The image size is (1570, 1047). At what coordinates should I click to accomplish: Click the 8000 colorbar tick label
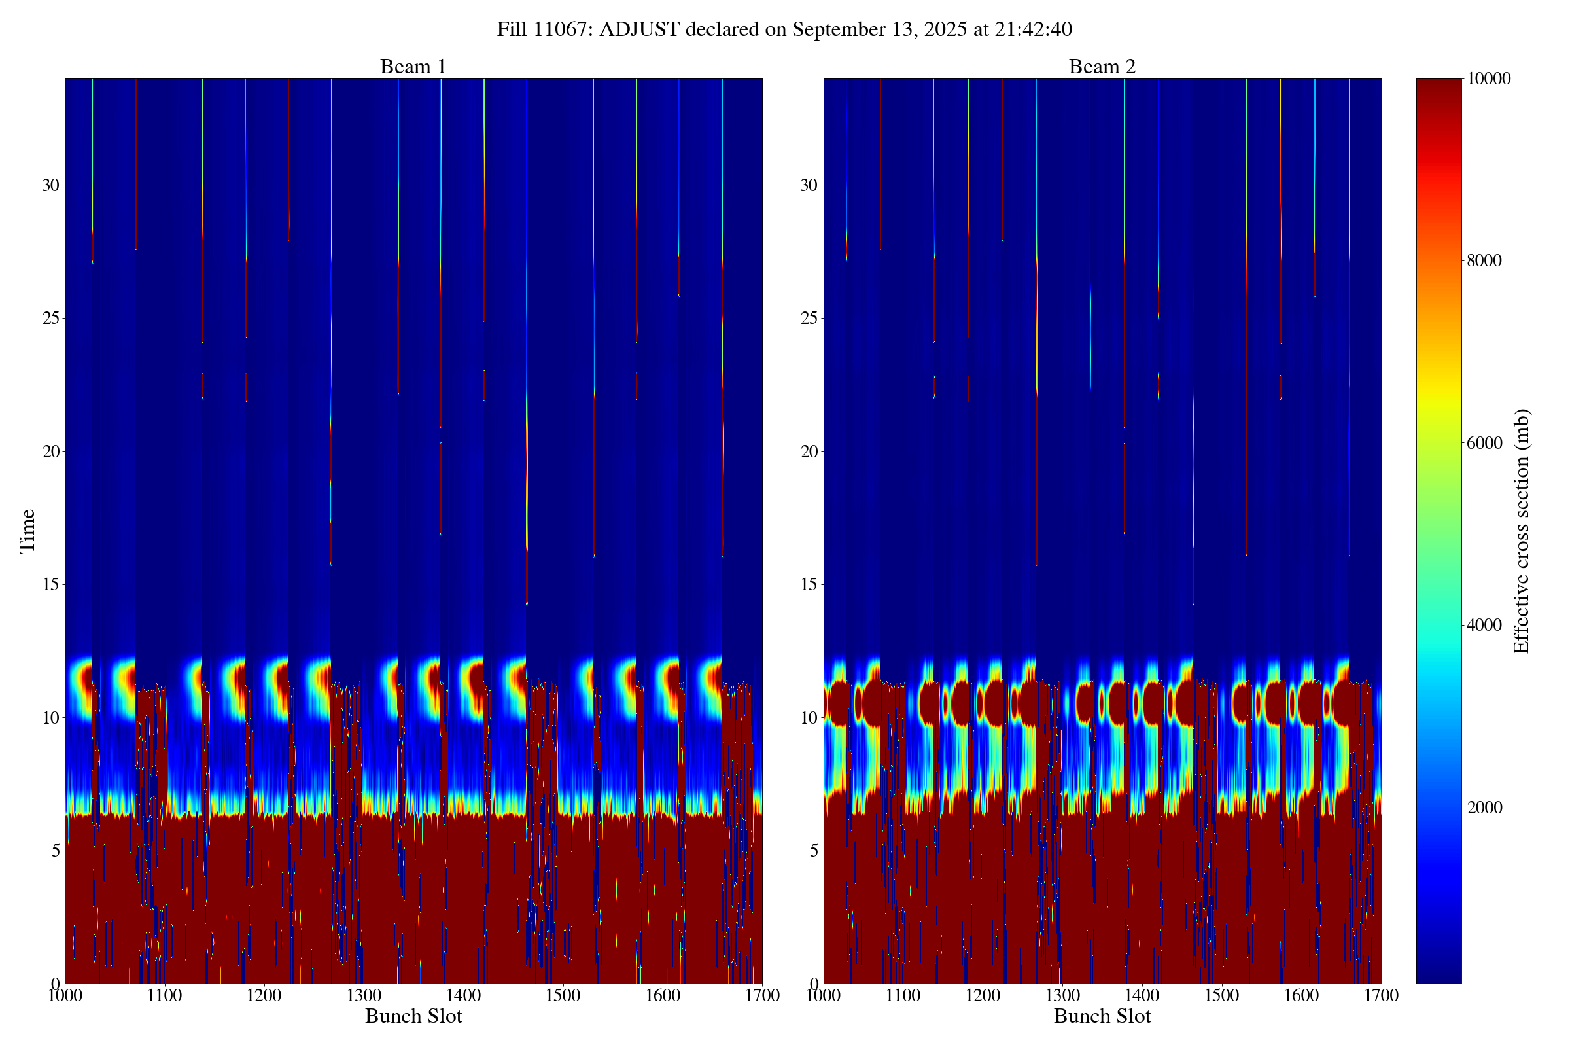click(x=1484, y=260)
